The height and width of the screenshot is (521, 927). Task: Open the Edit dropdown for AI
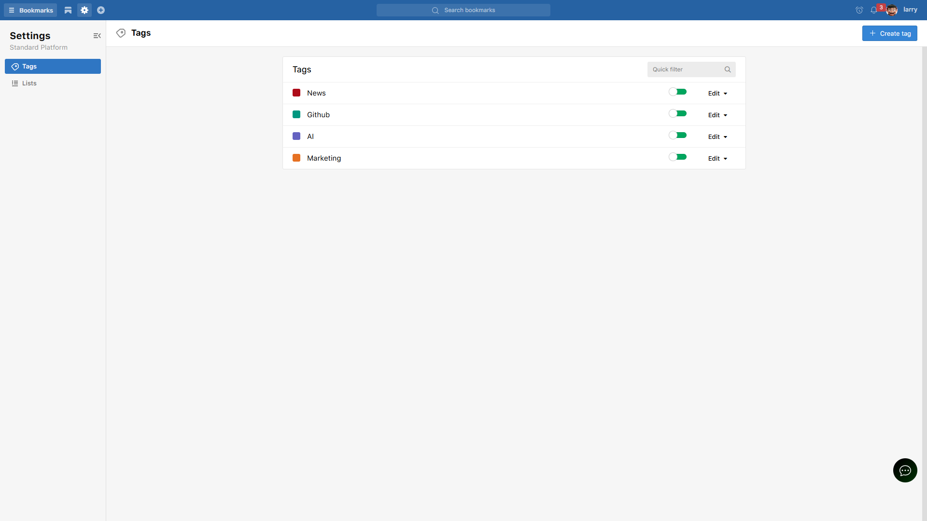[x=717, y=137]
